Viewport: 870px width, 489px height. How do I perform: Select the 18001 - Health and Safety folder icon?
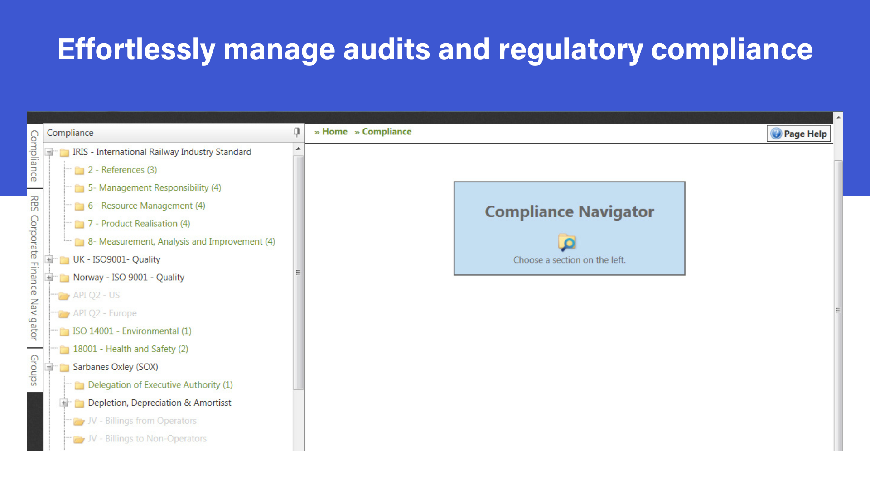tap(64, 349)
